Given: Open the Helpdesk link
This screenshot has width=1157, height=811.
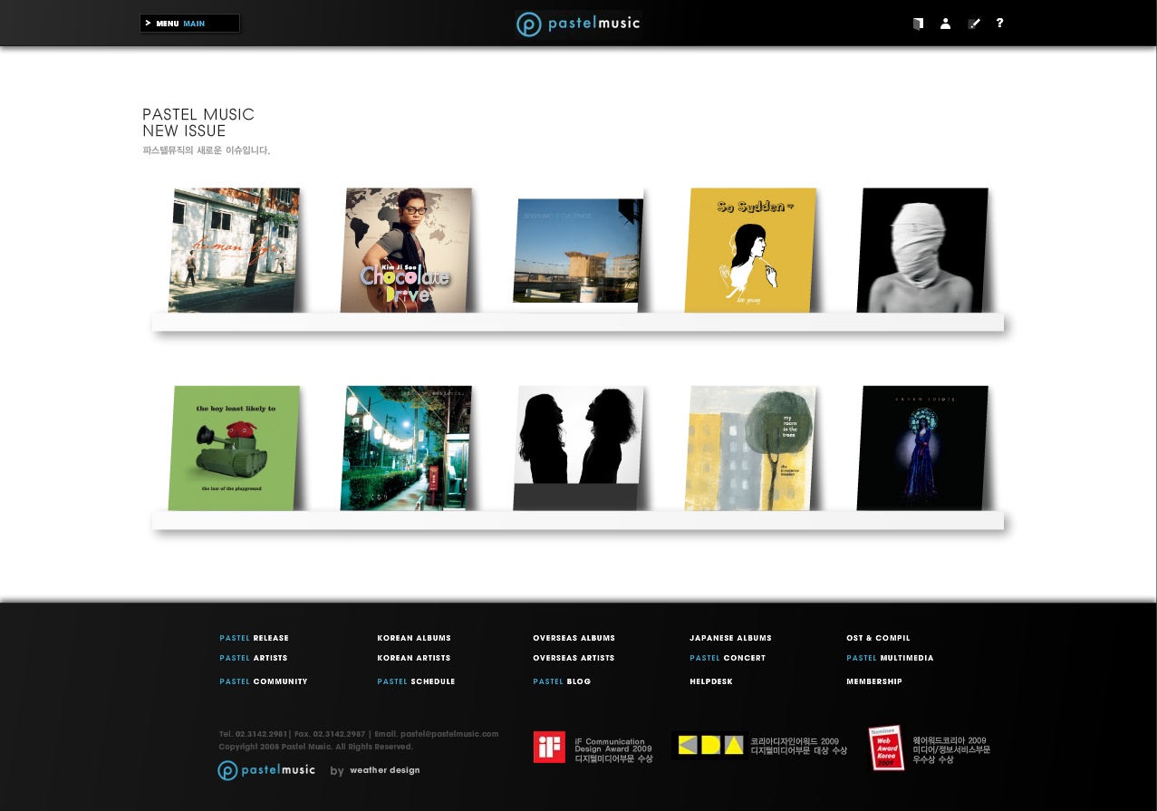Looking at the screenshot, I should (x=710, y=681).
